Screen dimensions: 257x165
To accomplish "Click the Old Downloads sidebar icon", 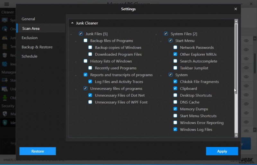I will pyautogui.click(x=4, y=98).
